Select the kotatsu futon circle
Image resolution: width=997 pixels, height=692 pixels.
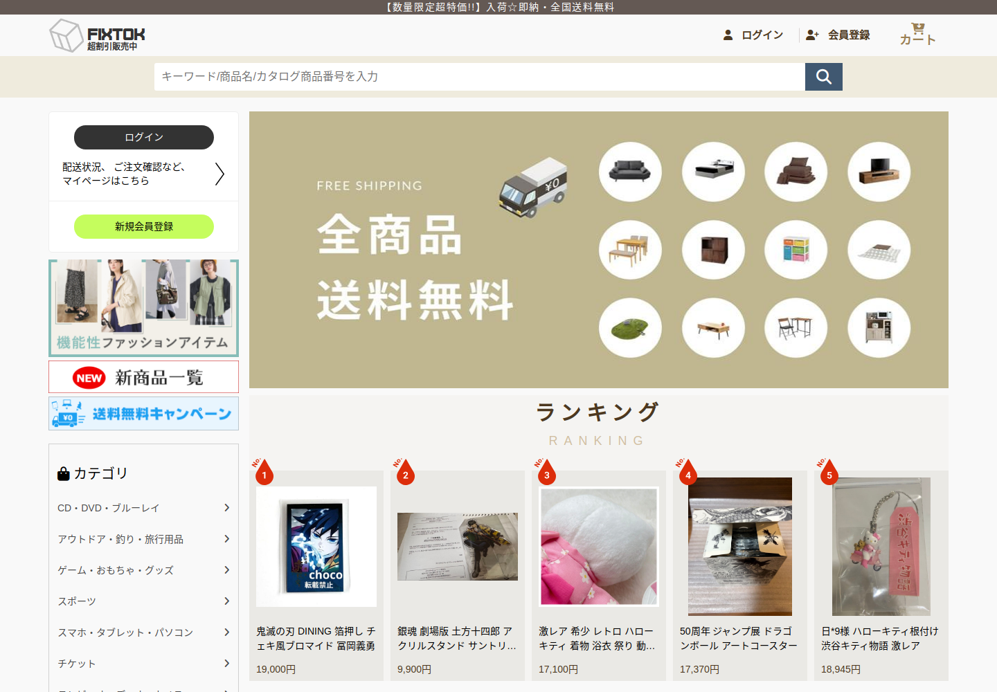tap(879, 250)
